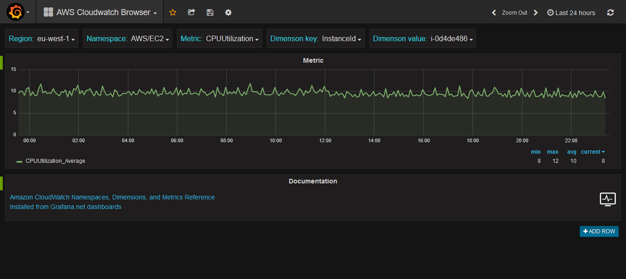Open Amazon CloudWatch Namespaces Reference link
Image resolution: width=626 pixels, height=279 pixels.
click(112, 197)
